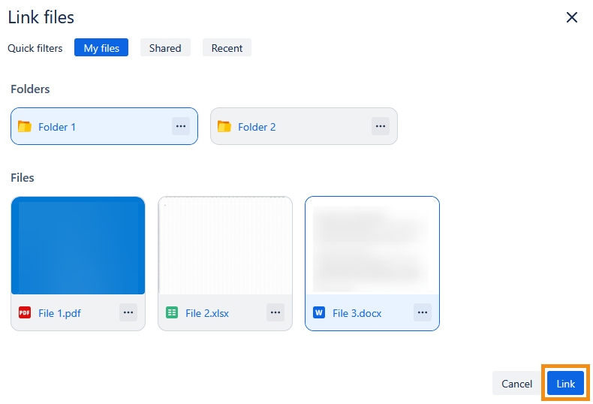Open more options for Folder 1

[181, 126]
